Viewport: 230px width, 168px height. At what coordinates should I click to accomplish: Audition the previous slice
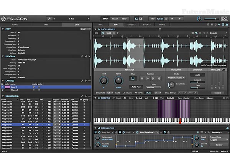[x=153, y=79]
